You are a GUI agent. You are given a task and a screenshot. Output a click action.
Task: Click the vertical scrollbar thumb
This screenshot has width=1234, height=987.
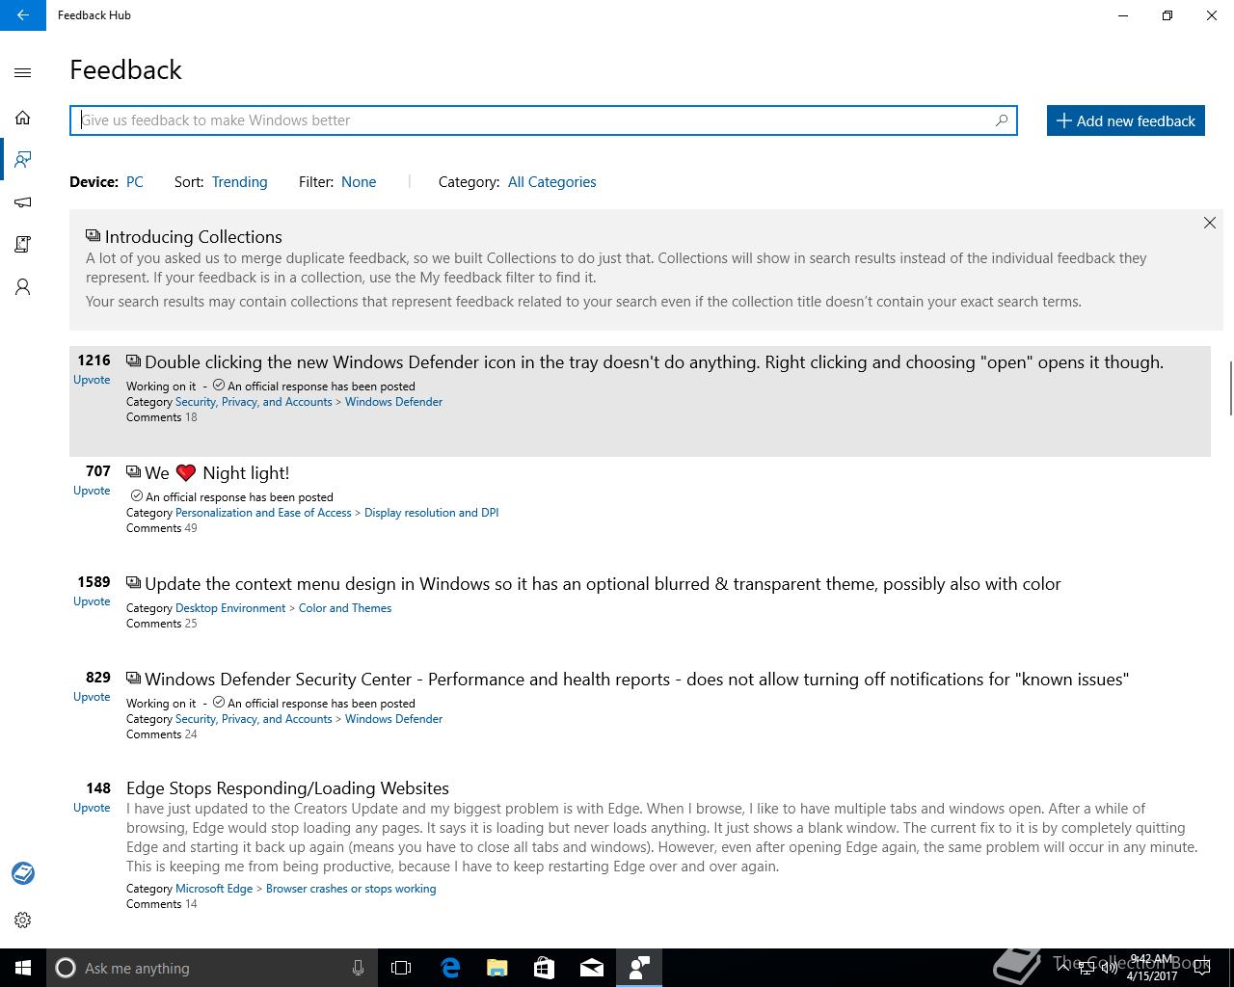(1229, 387)
